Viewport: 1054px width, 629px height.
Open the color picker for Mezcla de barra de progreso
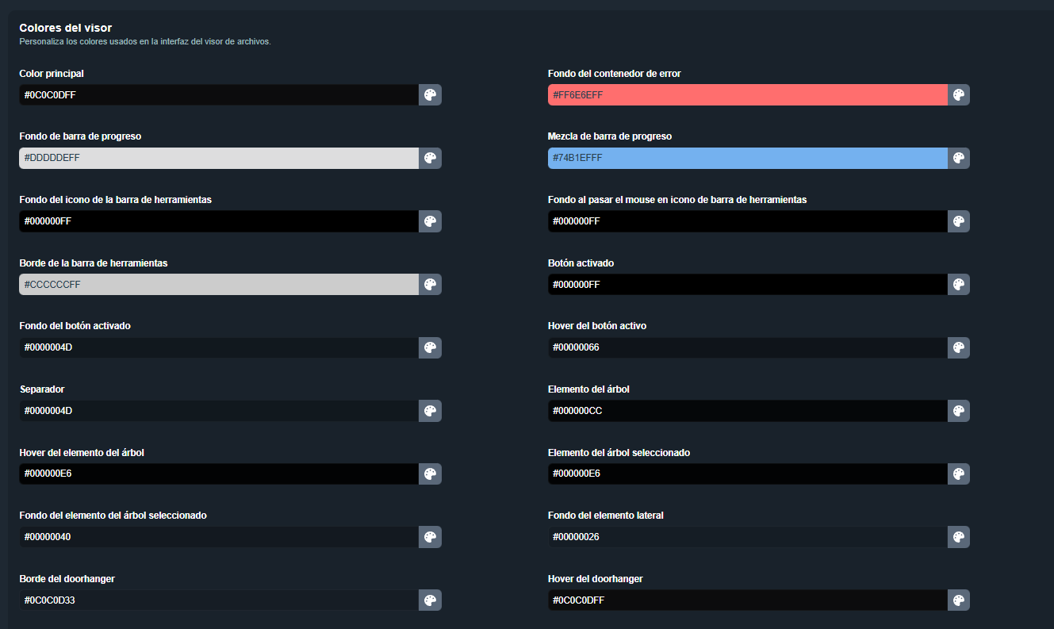click(x=959, y=158)
